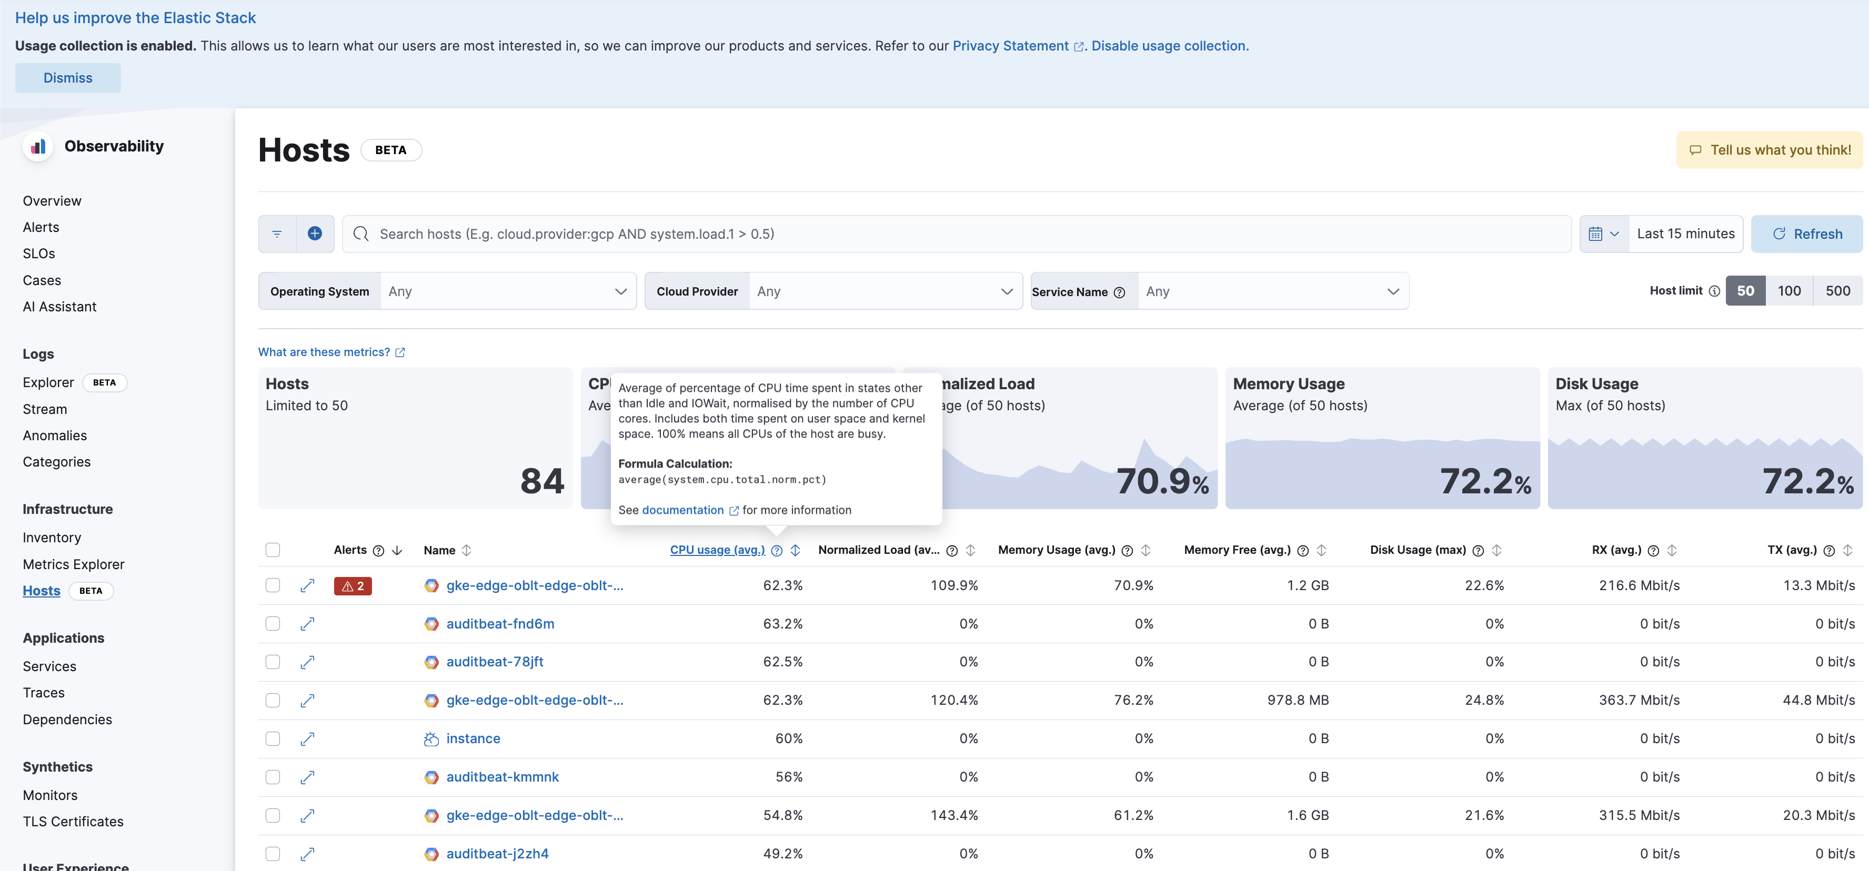Screen dimensions: 1869x871
Task: Select checkbox for auditbeat-fnd6m row
Action: (x=273, y=624)
